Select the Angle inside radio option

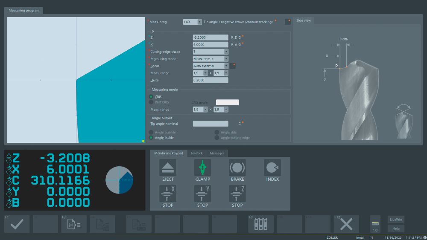click(151, 138)
